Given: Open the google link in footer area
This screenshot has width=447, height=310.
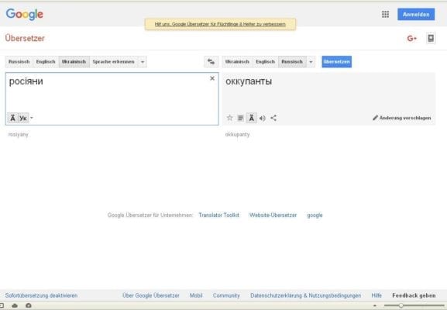Looking at the screenshot, I should point(315,215).
